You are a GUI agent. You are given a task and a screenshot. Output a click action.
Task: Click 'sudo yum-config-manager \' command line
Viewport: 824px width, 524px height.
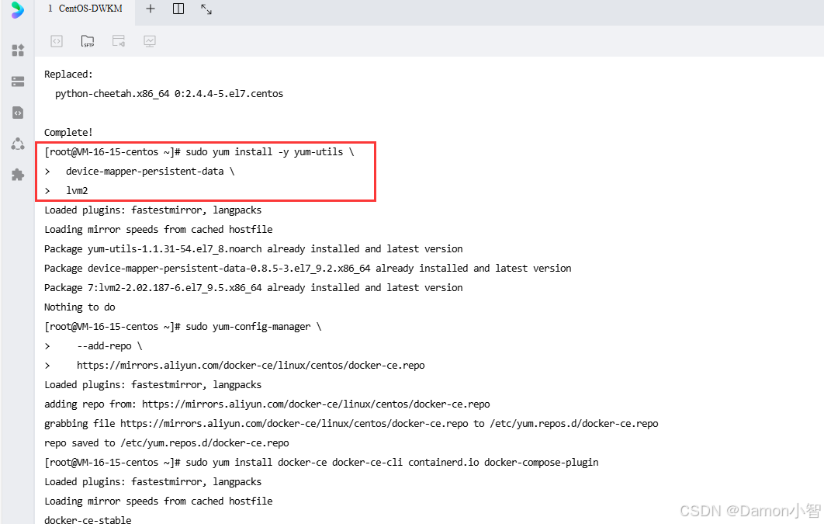[183, 326]
